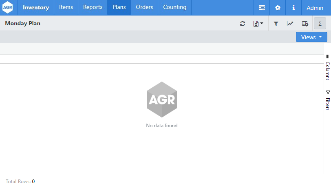Open the Orders tab
Screen dimensions: 331x186
(x=144, y=7)
